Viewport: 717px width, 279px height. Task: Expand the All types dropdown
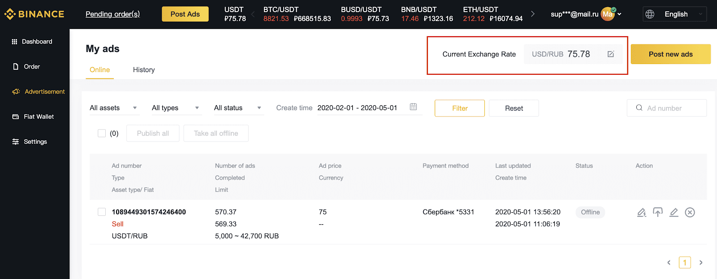[177, 108]
